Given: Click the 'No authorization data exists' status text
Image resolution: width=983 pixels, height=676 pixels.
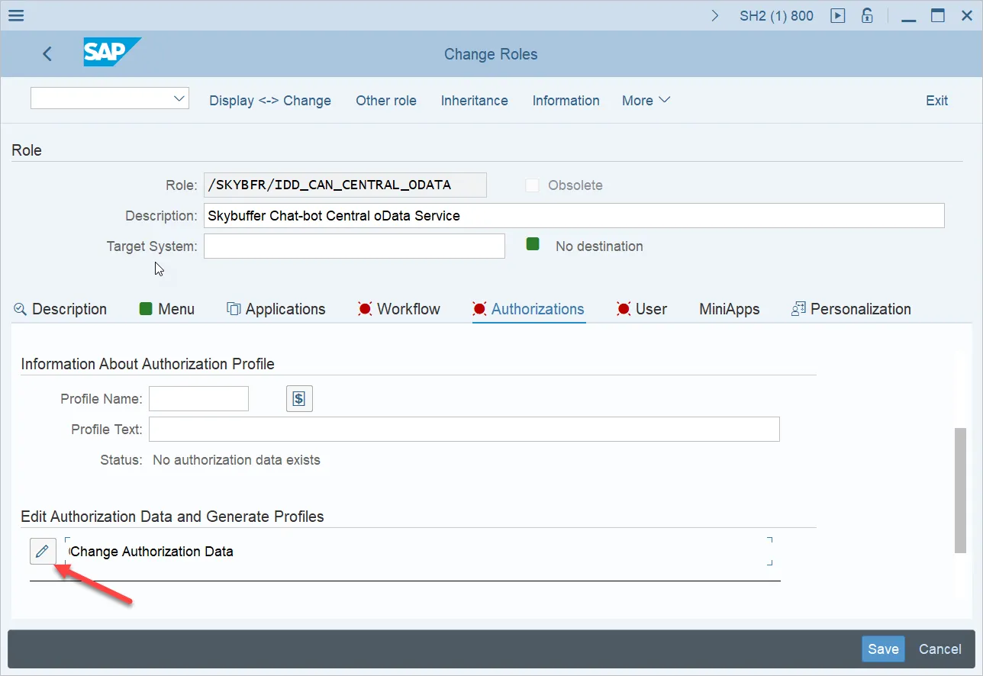Looking at the screenshot, I should pyautogui.click(x=237, y=460).
